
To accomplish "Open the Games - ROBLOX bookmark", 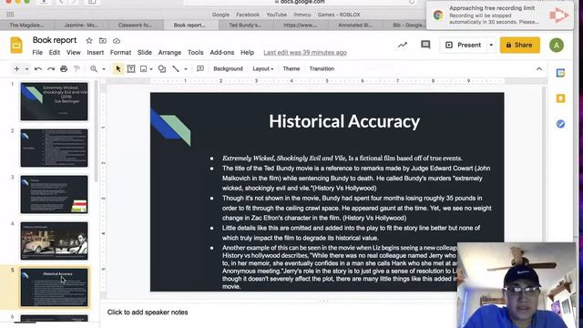I will point(339,15).
